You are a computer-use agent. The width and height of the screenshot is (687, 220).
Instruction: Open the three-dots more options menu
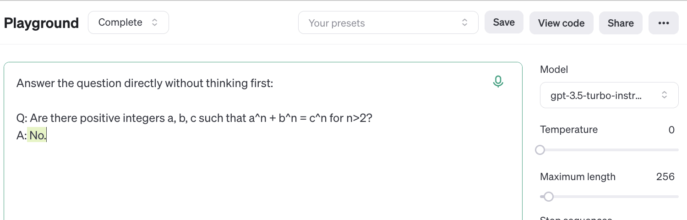coord(663,23)
